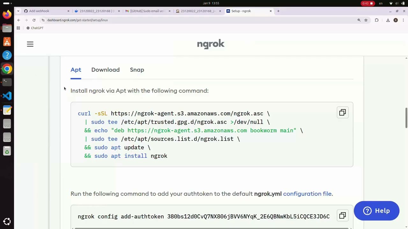Screen dimensions: 408x229
Task: Go forward in browser history
Action: pos(26,20)
